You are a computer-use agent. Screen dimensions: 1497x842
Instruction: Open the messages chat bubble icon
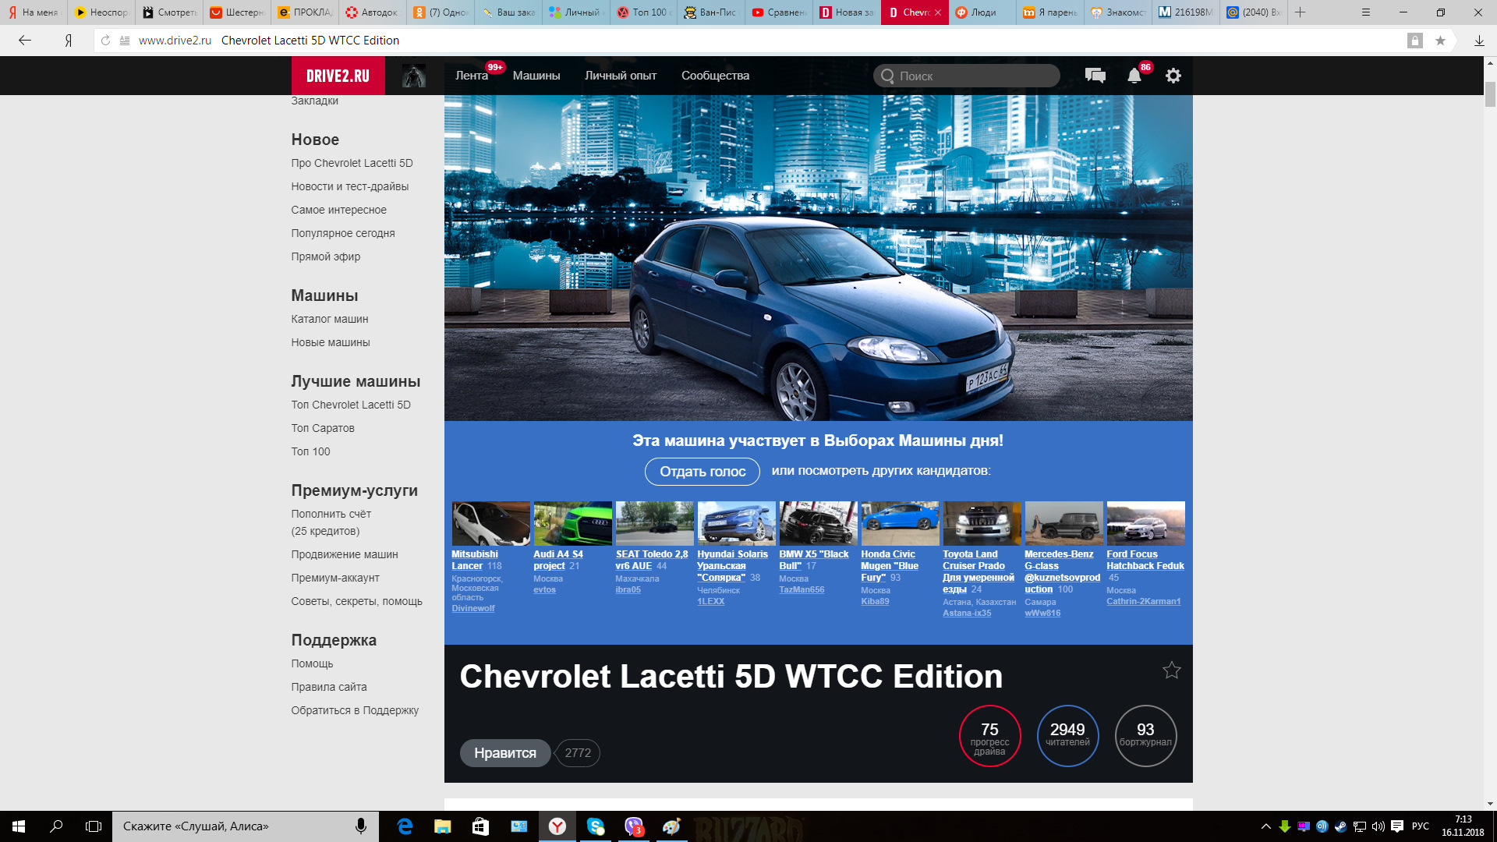pyautogui.click(x=1095, y=76)
